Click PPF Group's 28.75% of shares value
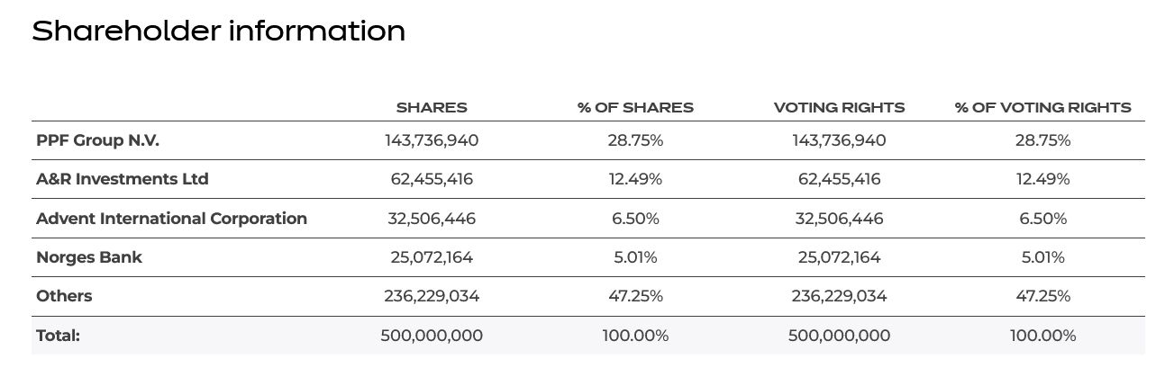The image size is (1174, 368). pos(635,140)
